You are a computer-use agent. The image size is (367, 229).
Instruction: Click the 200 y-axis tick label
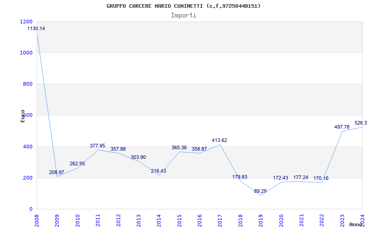coord(28,178)
